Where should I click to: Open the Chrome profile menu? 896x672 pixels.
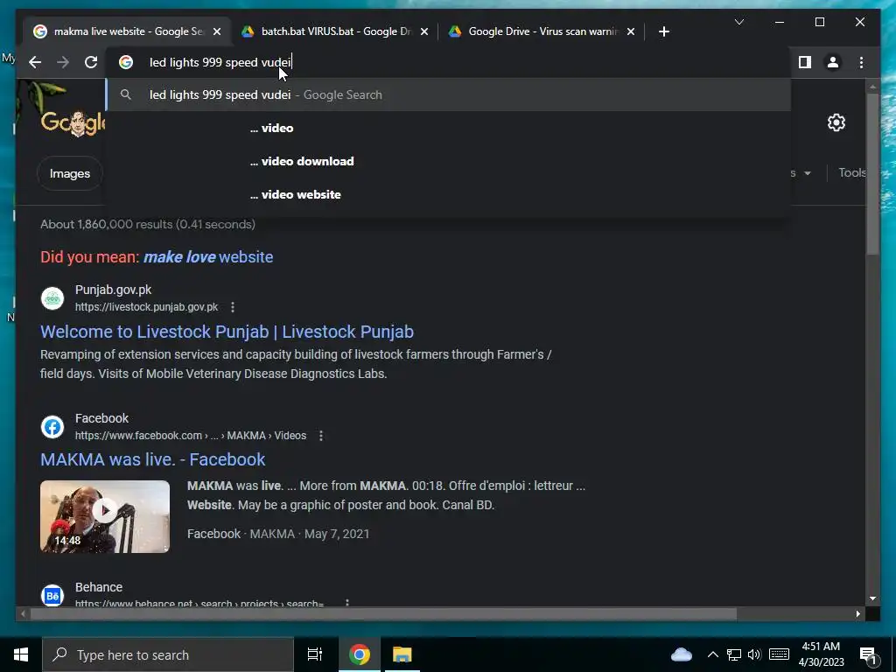833,62
